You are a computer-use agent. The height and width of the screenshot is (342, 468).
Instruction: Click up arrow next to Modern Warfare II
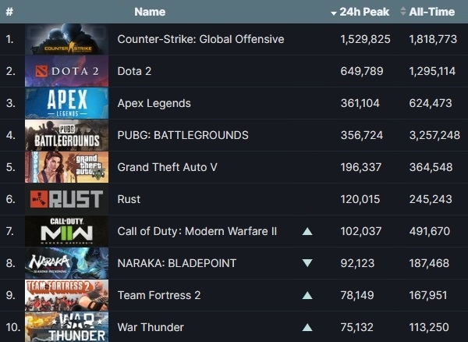(x=307, y=232)
